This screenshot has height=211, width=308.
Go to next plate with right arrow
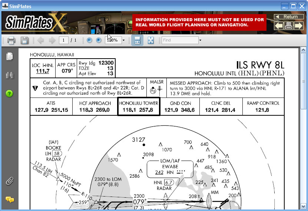298,26
